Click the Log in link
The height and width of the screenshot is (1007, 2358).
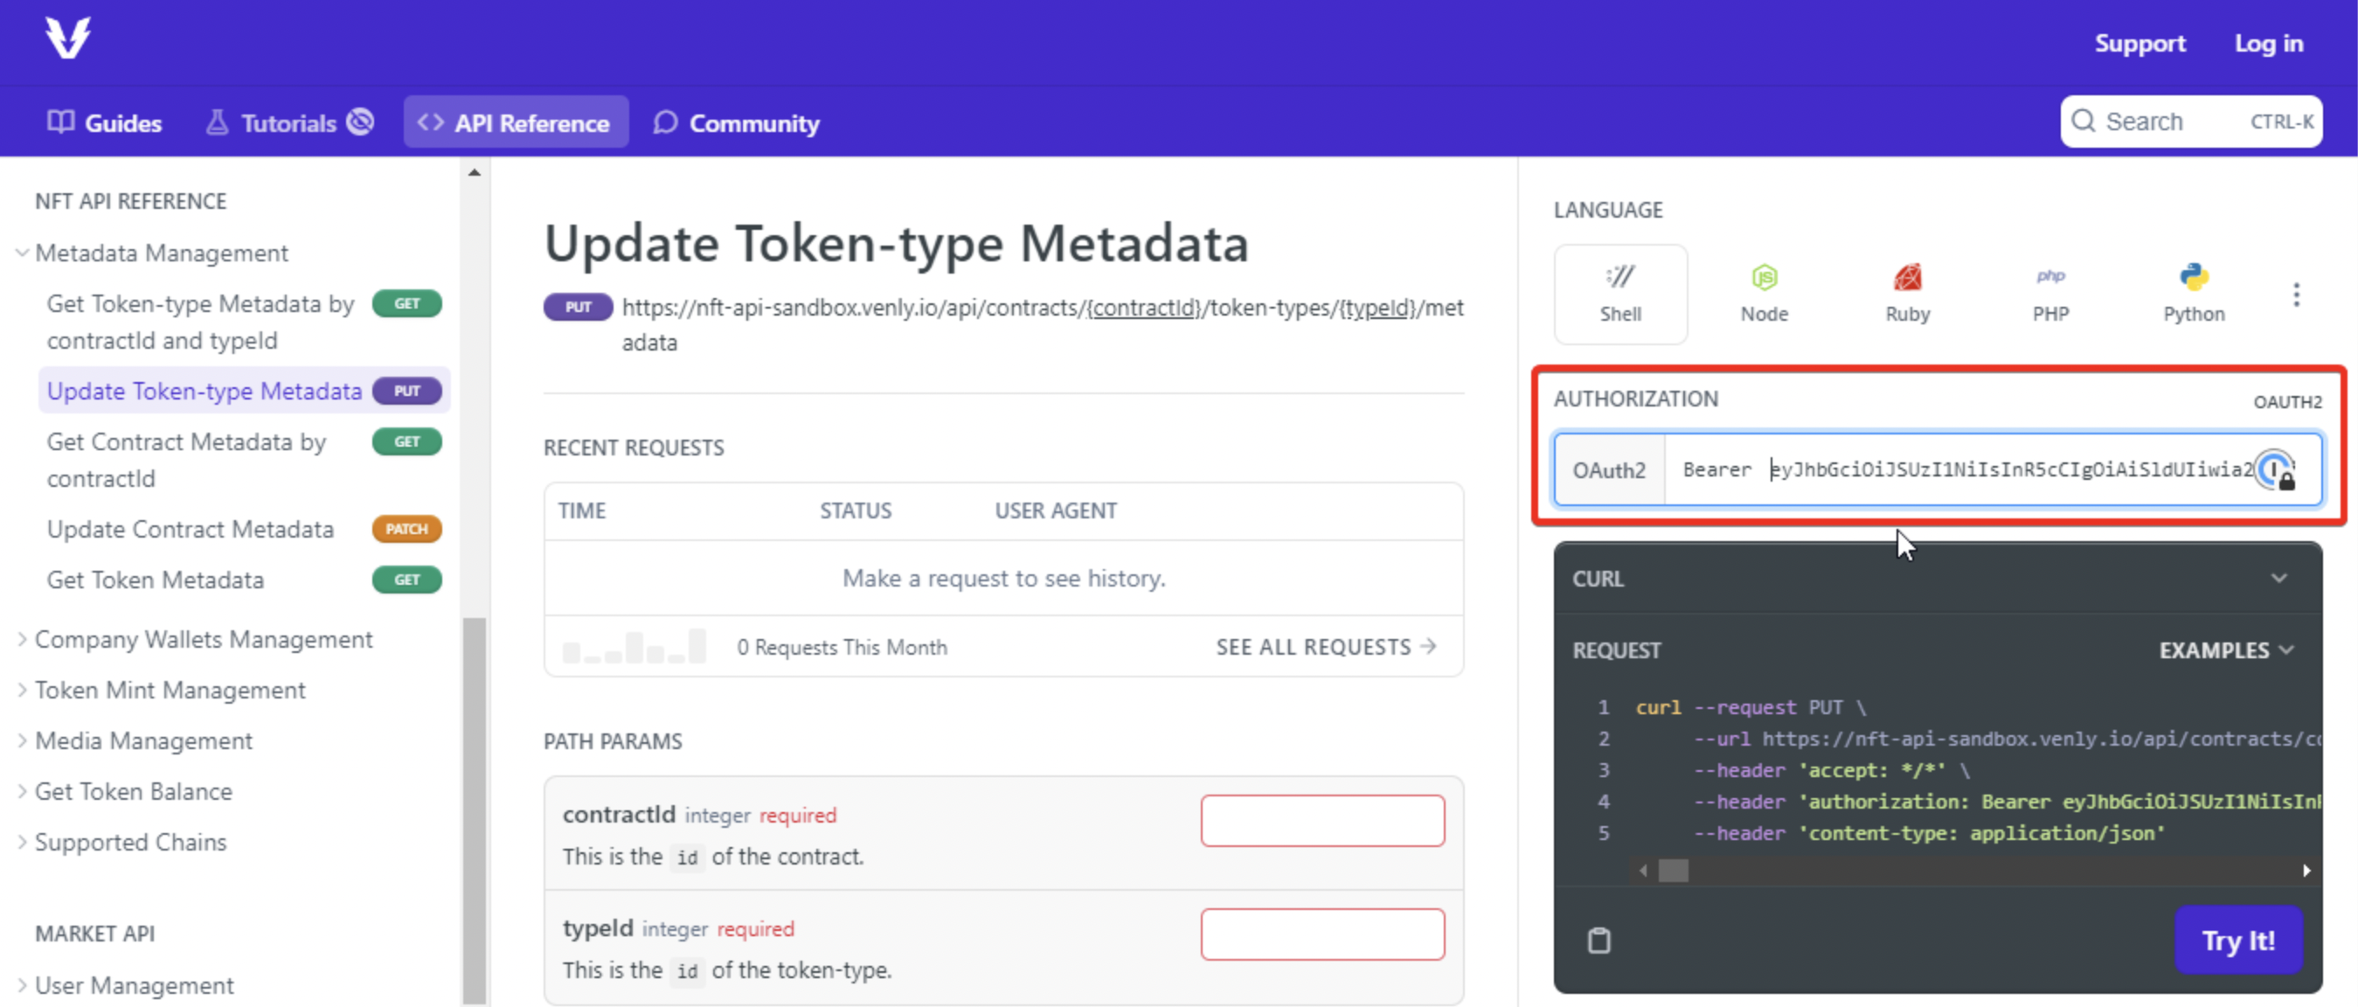[2268, 43]
